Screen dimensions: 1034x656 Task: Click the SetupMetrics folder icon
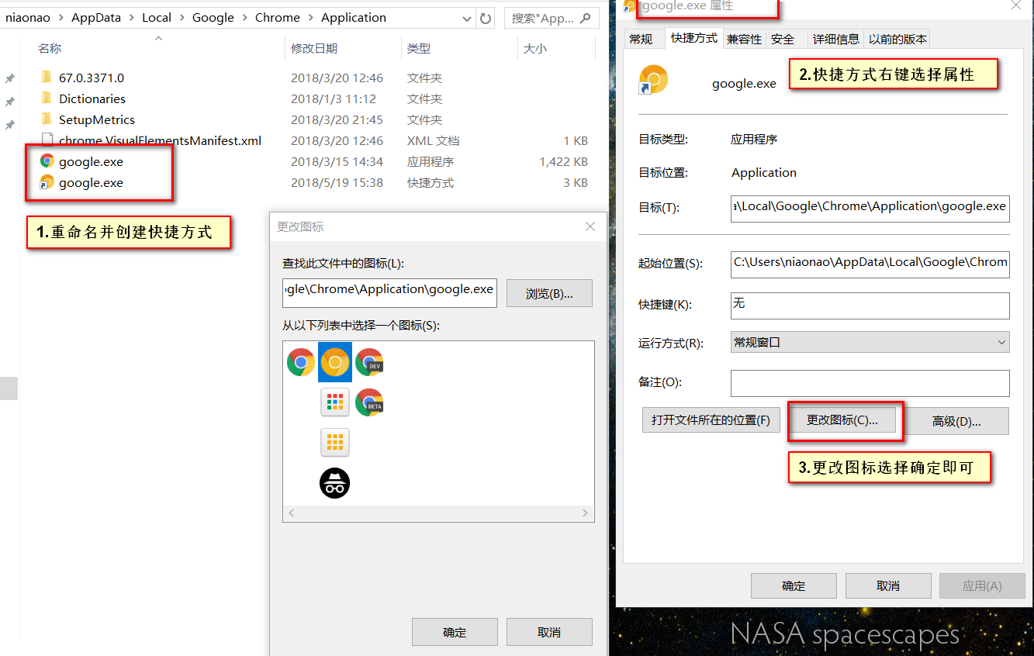47,119
